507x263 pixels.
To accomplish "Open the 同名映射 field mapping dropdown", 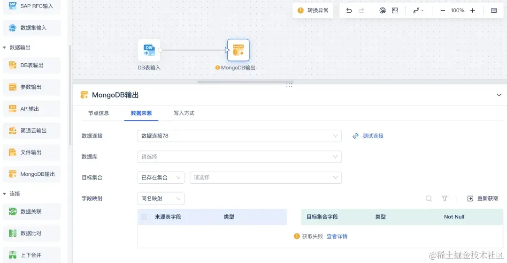I will click(161, 198).
